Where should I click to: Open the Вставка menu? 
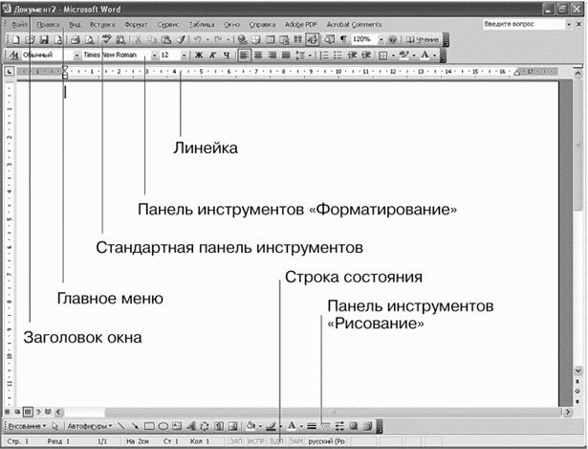click(x=102, y=25)
